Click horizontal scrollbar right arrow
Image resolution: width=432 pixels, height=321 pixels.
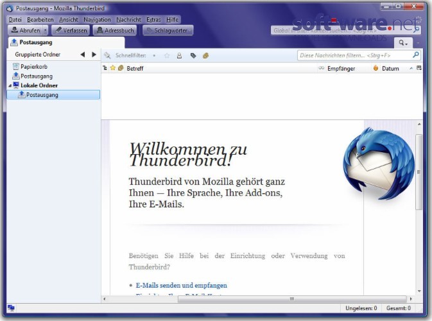[x=411, y=299]
